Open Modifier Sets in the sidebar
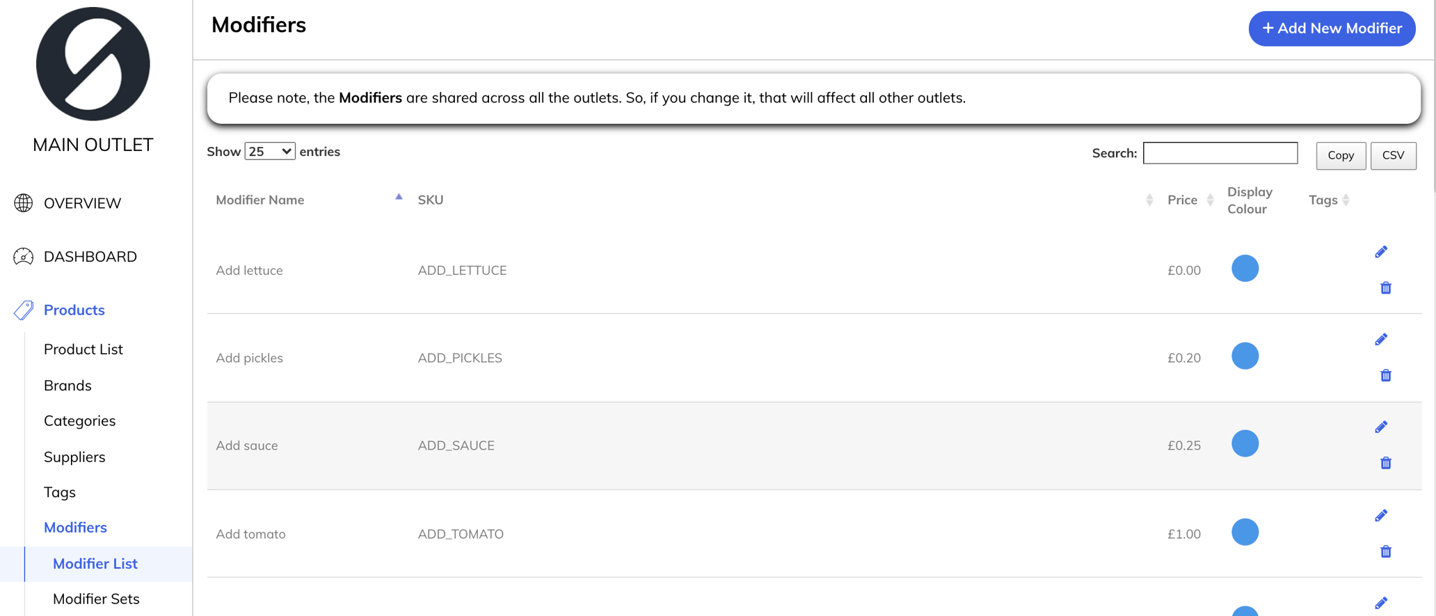 [x=96, y=599]
